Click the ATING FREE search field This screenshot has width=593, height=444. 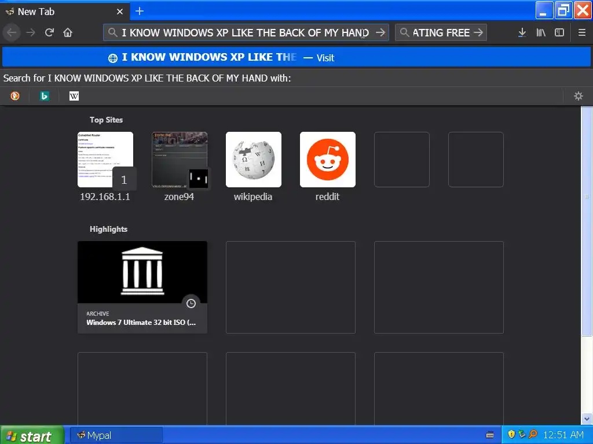coord(441,33)
